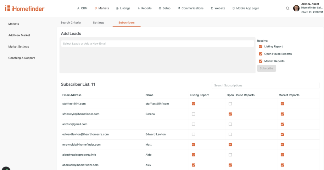Viewport: 324px width, 170px height.
Task: Click the Email Address column header
Action: click(72, 95)
